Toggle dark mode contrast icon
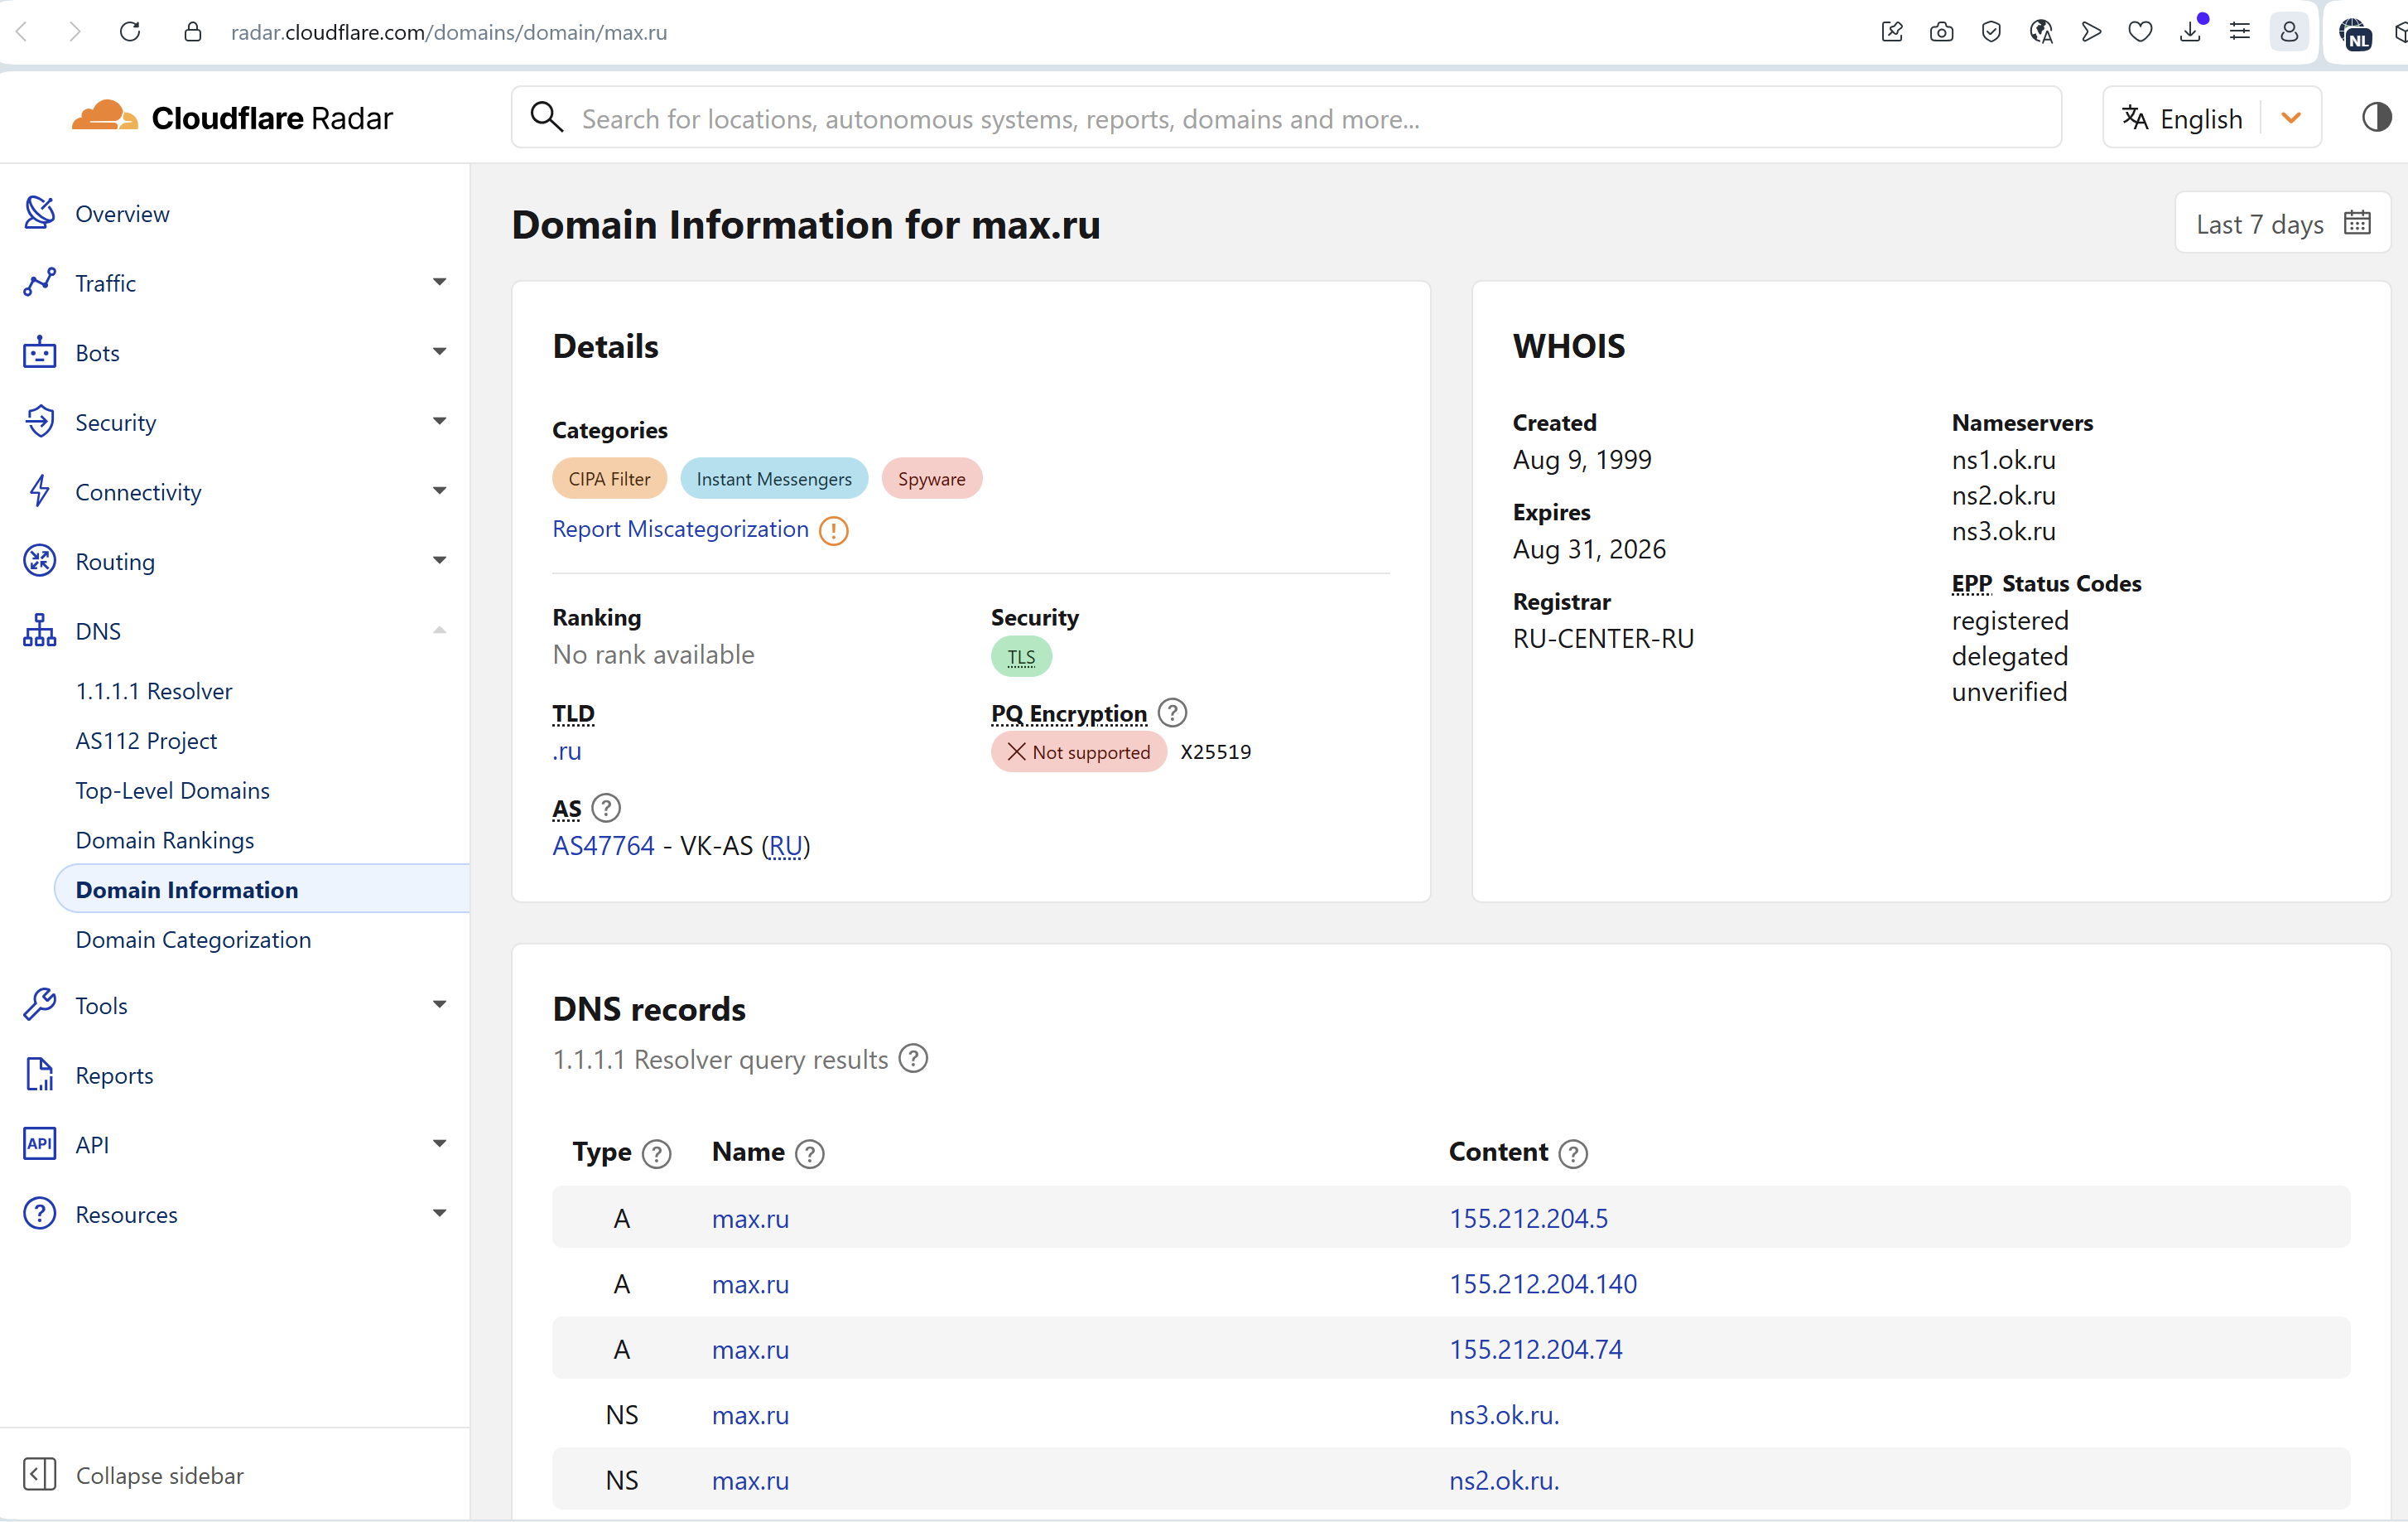The image size is (2408, 1522). pyautogui.click(x=2376, y=118)
